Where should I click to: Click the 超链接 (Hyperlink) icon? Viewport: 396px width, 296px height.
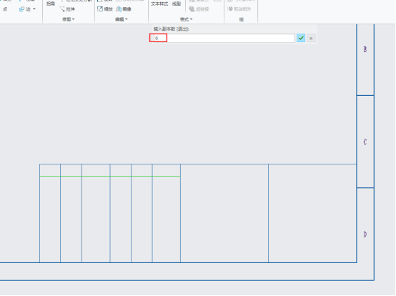(x=192, y=9)
